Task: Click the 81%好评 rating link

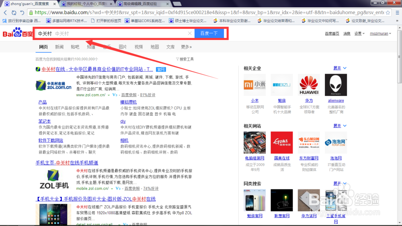Action: [148, 95]
